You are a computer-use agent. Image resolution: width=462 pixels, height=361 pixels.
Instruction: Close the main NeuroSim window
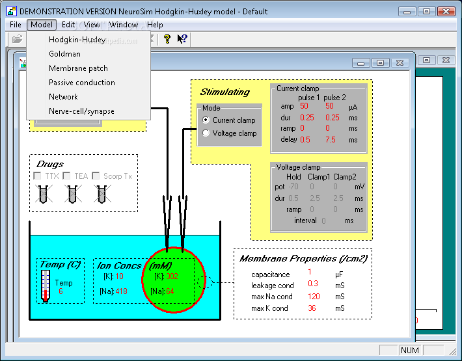(446, 12)
